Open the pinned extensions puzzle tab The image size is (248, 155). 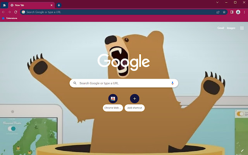click(x=4, y=5)
